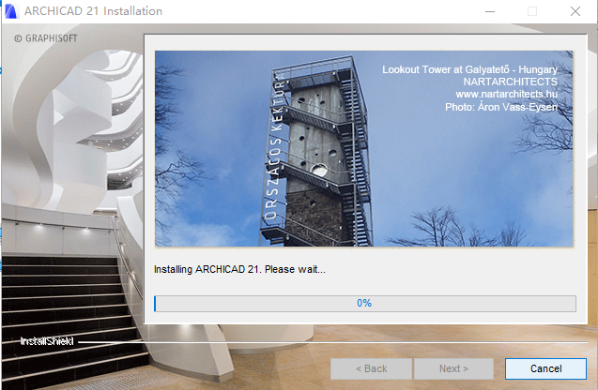Click the installation progress bar showing 0%
The width and height of the screenshot is (598, 390).
tap(365, 304)
